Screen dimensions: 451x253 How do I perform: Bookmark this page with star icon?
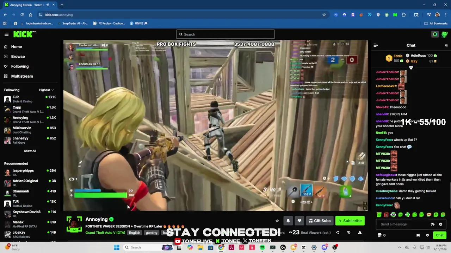point(324,15)
